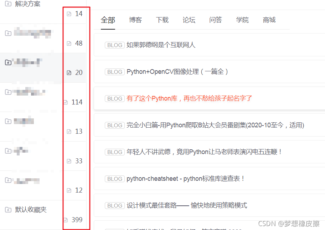Screen dimensions: 325x230
Task: Click the document icon beside count 14
Action: tap(69, 14)
